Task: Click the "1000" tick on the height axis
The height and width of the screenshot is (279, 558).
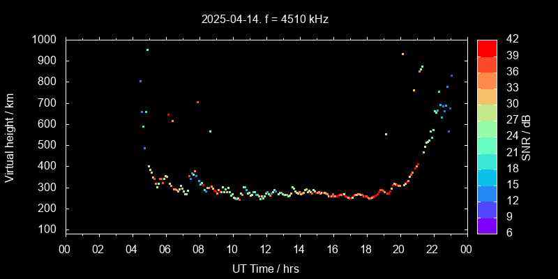Action: click(x=47, y=40)
